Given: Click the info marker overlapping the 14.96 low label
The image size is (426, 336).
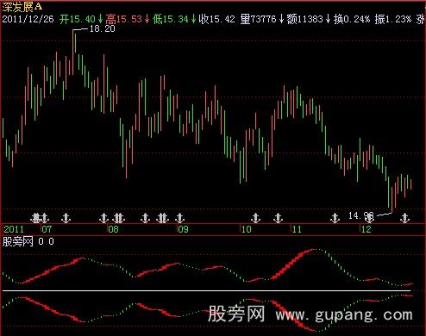Looking at the screenshot, I should pyautogui.click(x=369, y=218).
